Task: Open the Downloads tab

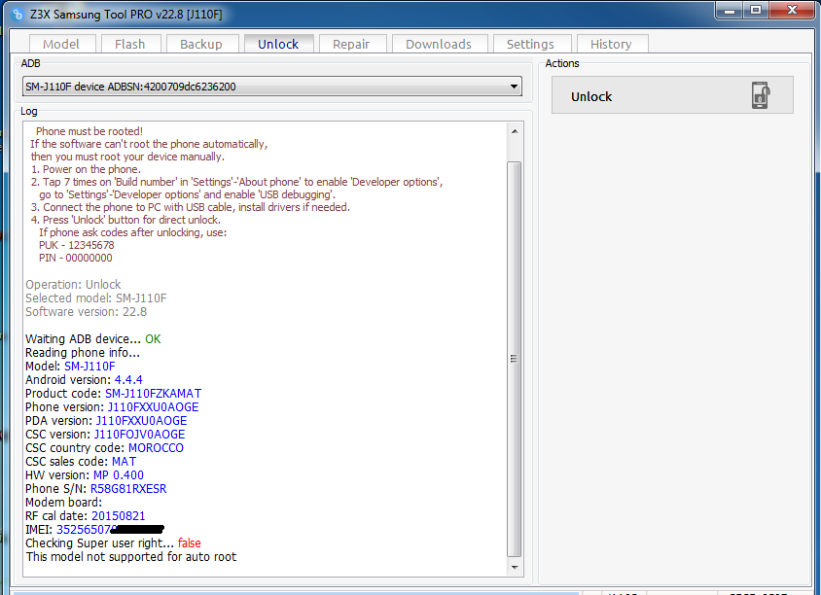Action: [x=439, y=44]
